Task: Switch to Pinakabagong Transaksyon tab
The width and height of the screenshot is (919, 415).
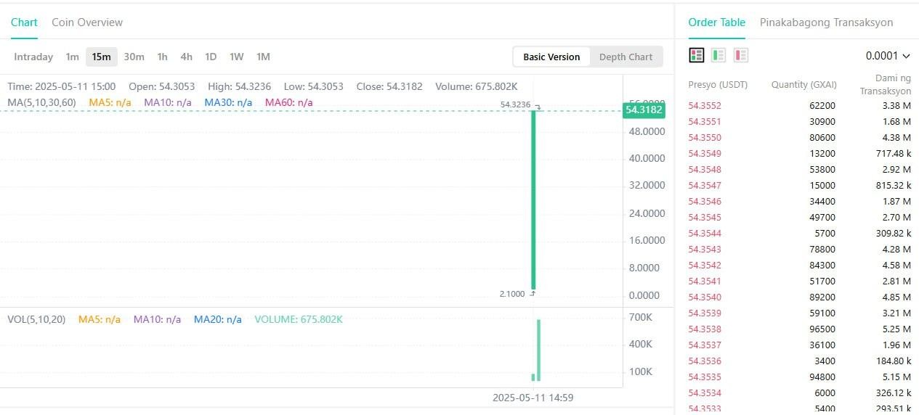Action: click(826, 22)
